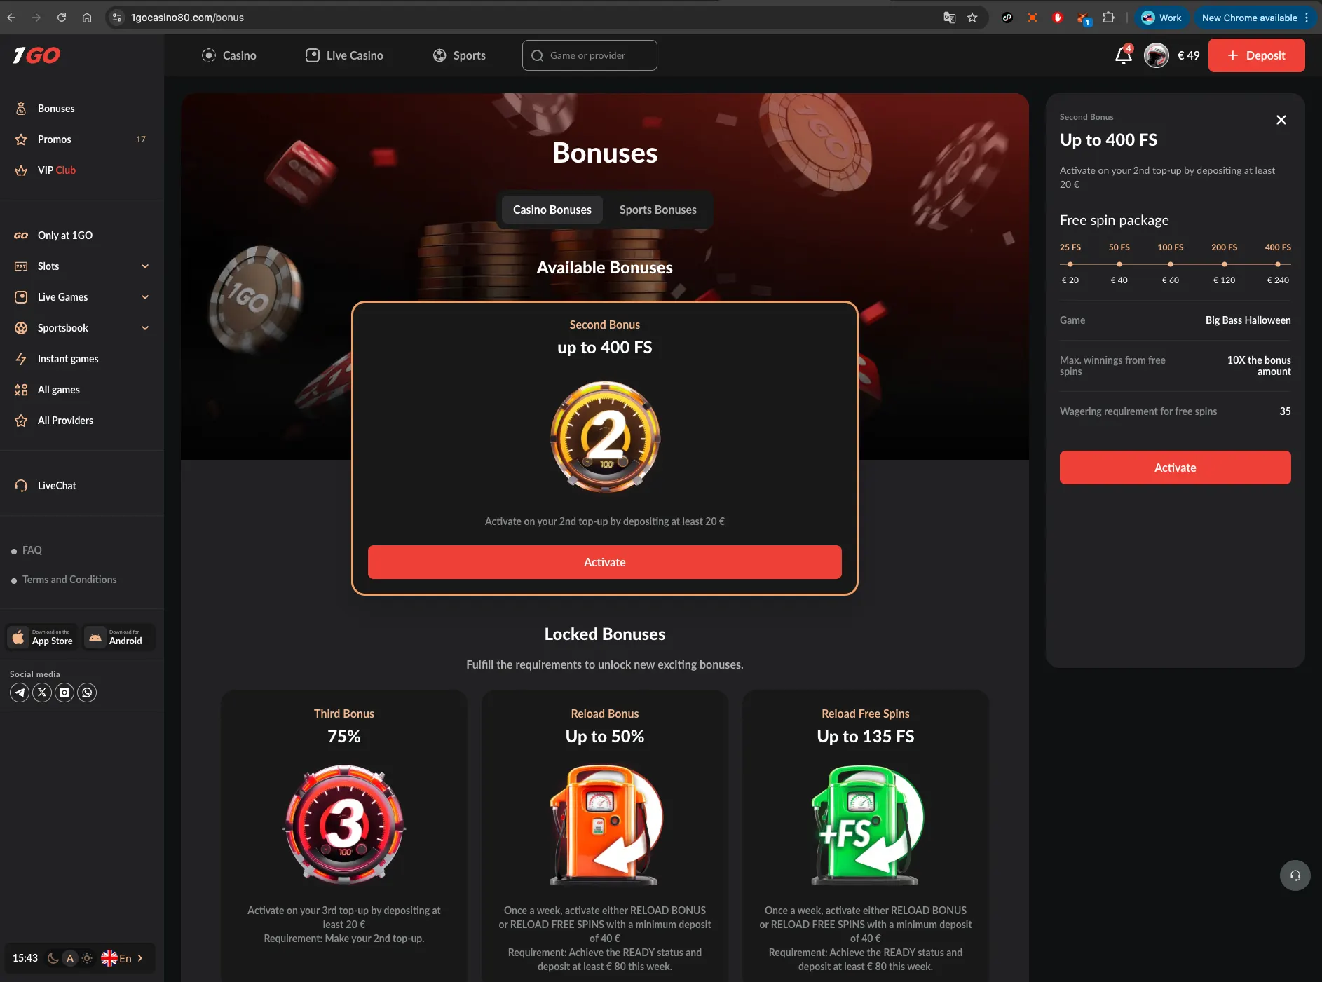Click the € 49 account balance
This screenshot has width=1322, height=982.
[x=1188, y=55]
